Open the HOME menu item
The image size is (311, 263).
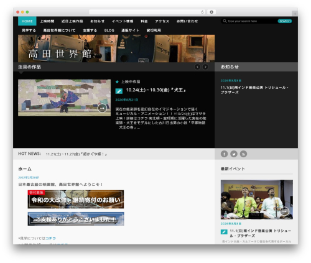point(27,21)
